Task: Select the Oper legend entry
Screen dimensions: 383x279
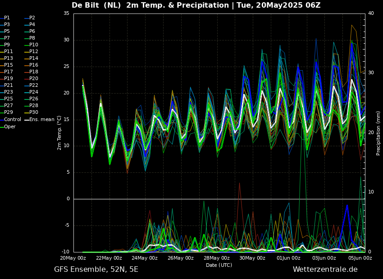Action: 10,126
